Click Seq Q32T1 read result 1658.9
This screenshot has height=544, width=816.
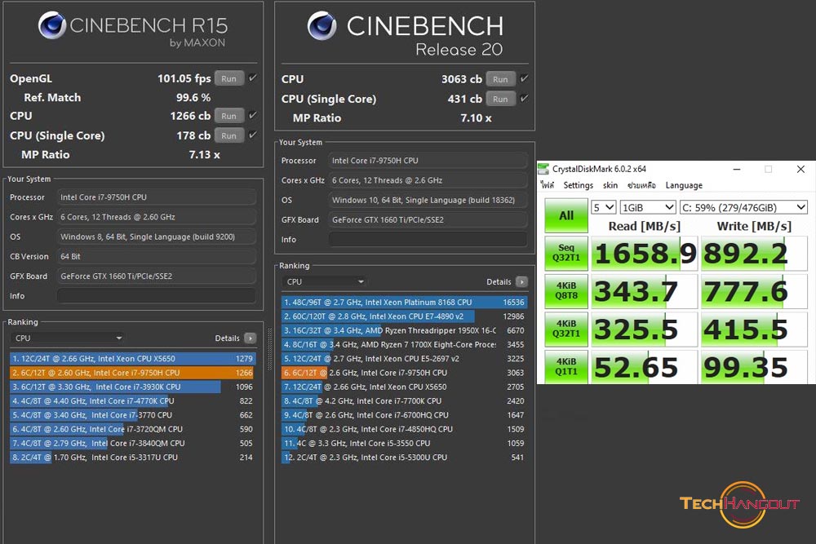645,254
